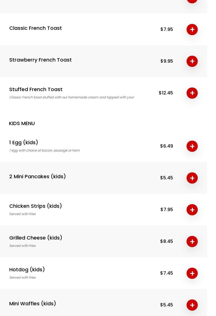The image size is (216, 316).
Task: Add Grilled Cheese (kids) to order
Action: [x=192, y=241]
